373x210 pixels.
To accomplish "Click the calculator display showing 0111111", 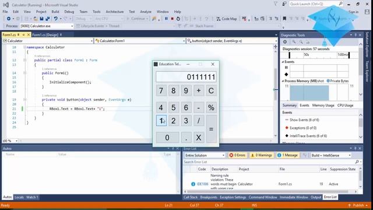I will [x=186, y=77].
